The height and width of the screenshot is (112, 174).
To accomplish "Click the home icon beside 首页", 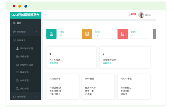I will [14, 23].
